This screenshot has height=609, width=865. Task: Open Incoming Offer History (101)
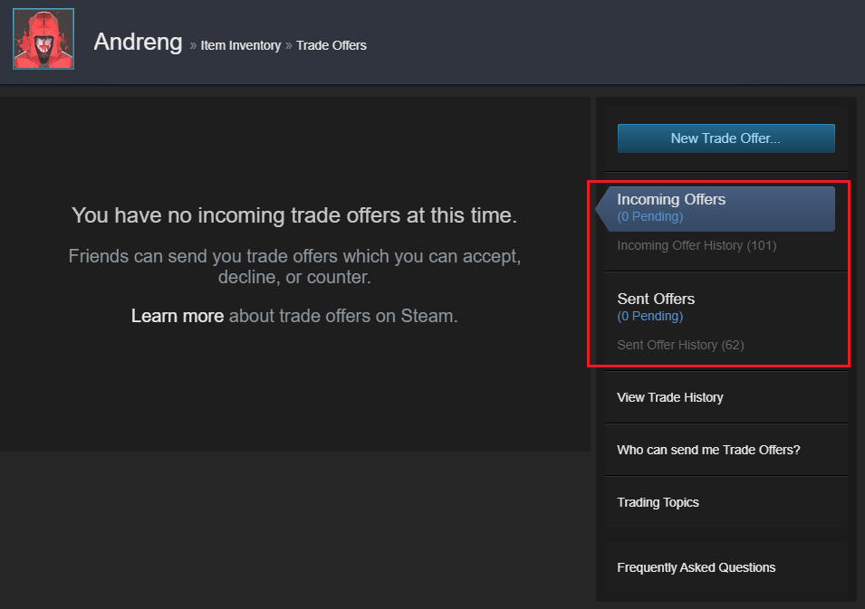tap(697, 245)
